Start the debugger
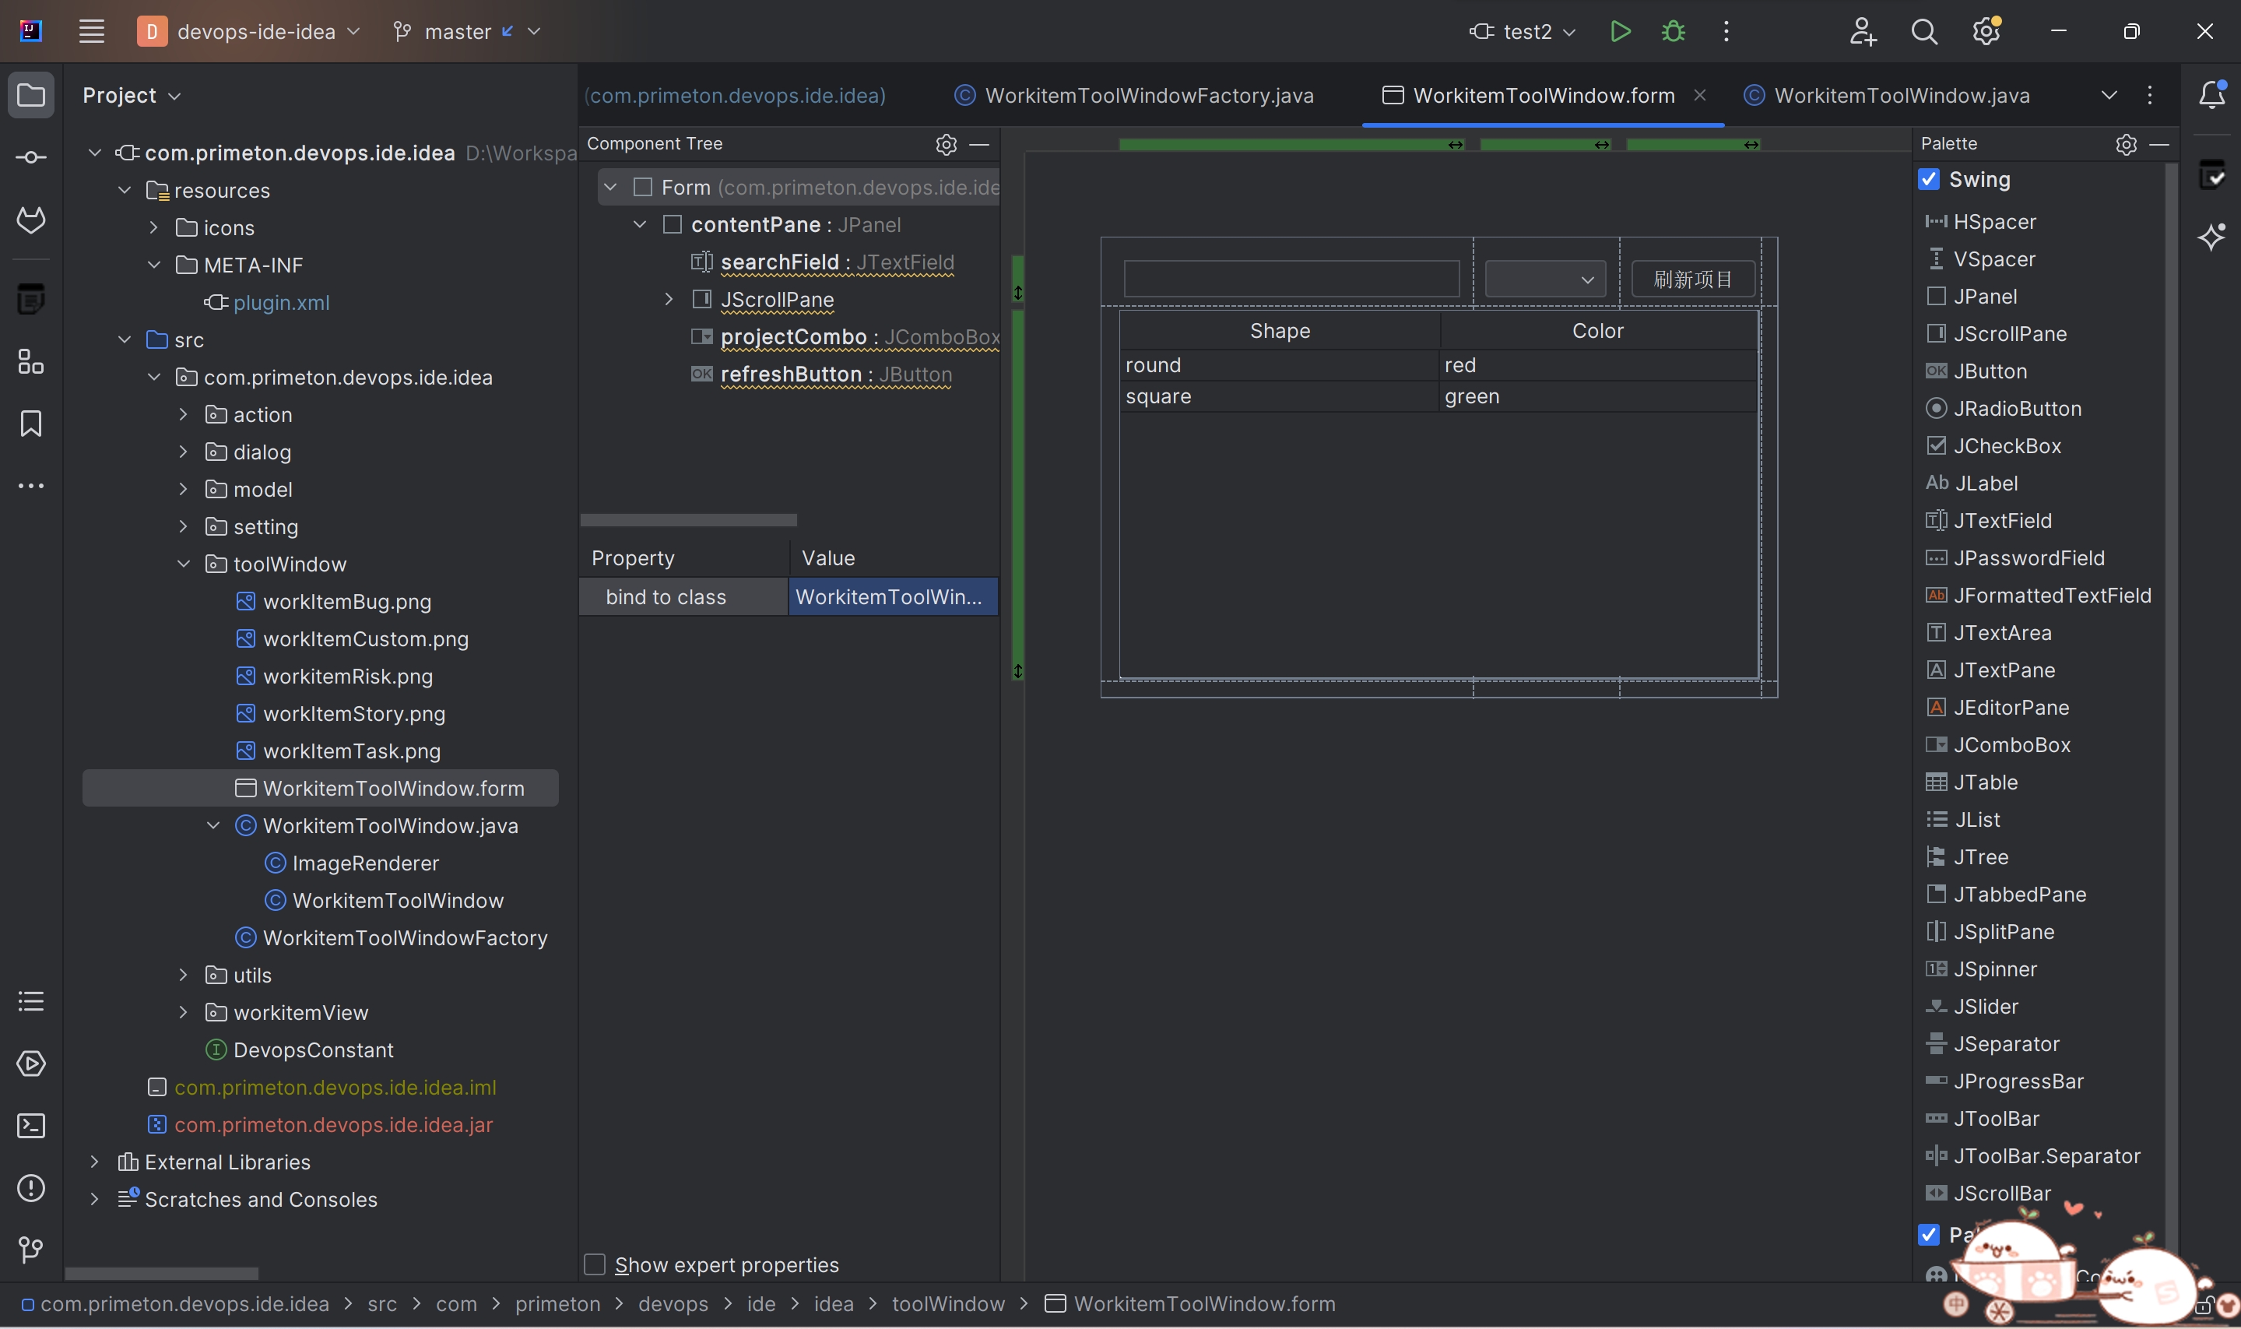This screenshot has width=2241, height=1329. click(x=1673, y=30)
